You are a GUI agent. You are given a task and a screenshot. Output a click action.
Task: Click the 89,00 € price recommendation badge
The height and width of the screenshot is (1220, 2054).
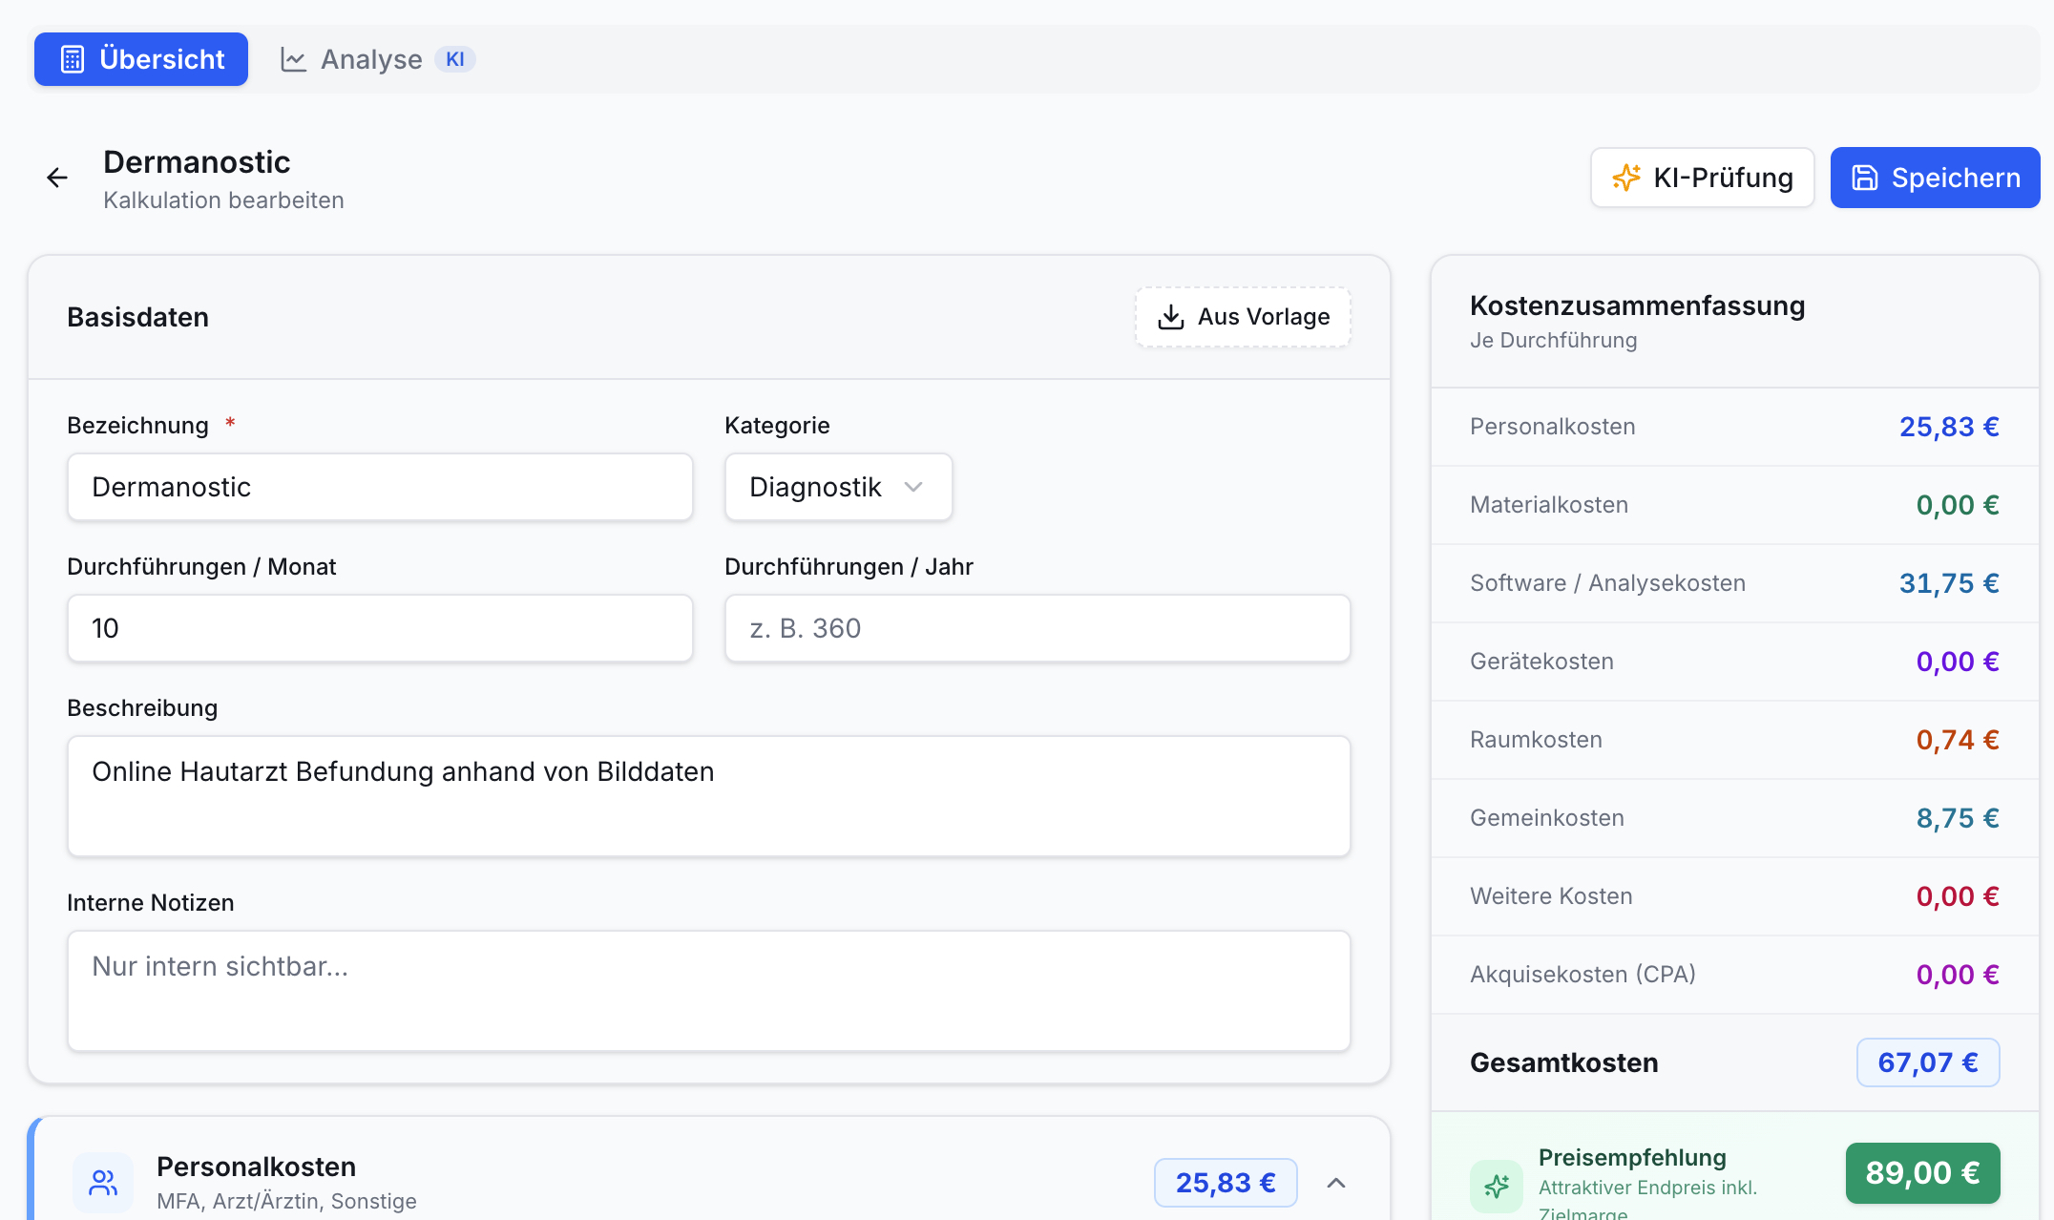[1922, 1173]
